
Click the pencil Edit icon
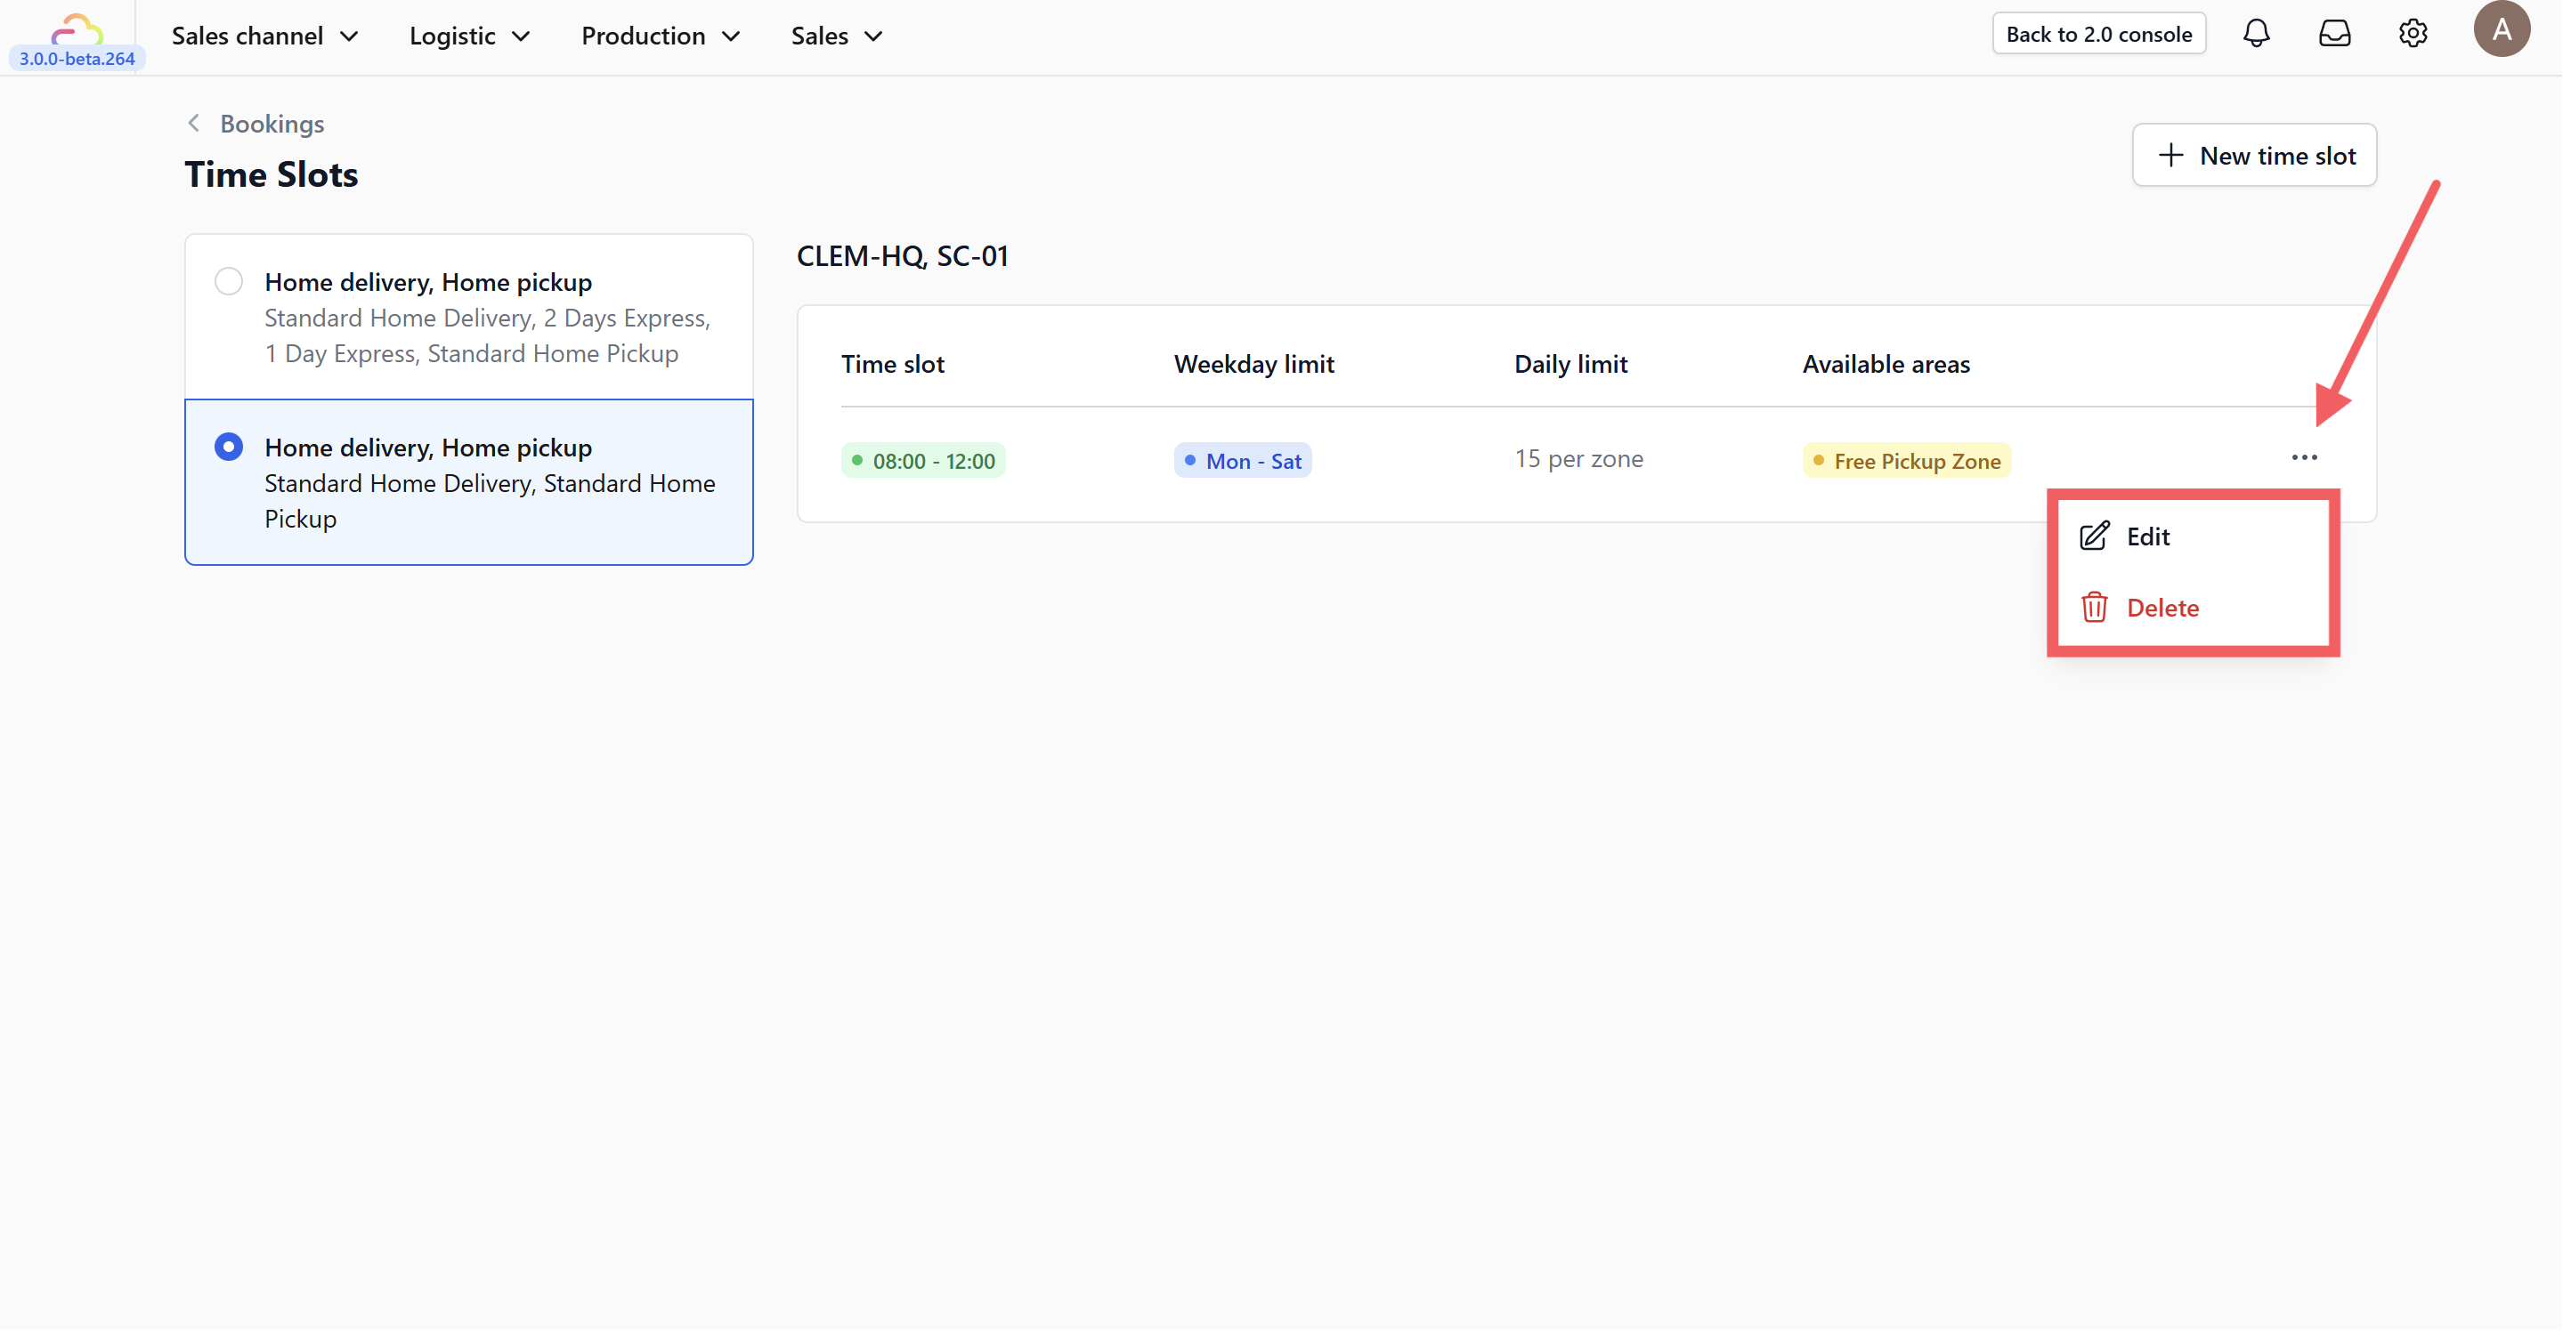(x=2095, y=536)
